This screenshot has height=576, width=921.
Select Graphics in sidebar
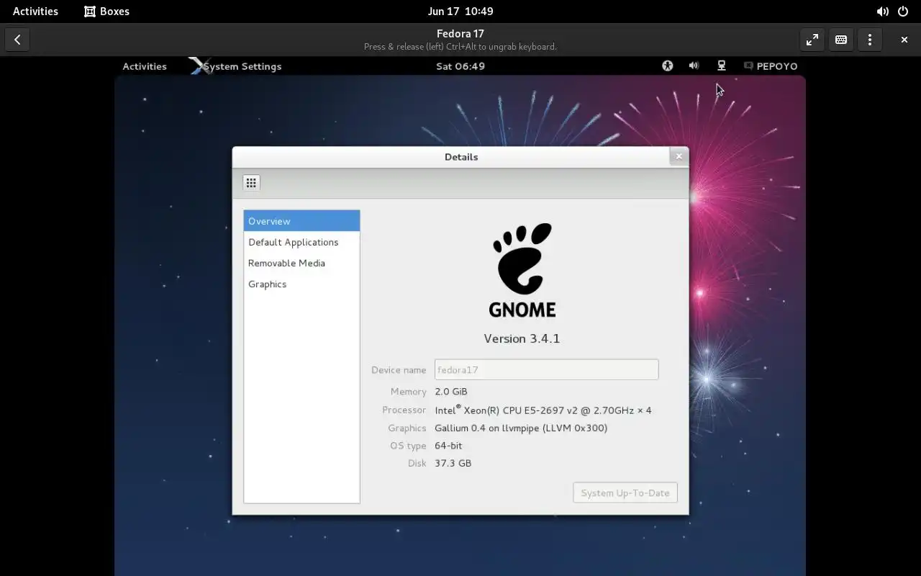point(301,284)
